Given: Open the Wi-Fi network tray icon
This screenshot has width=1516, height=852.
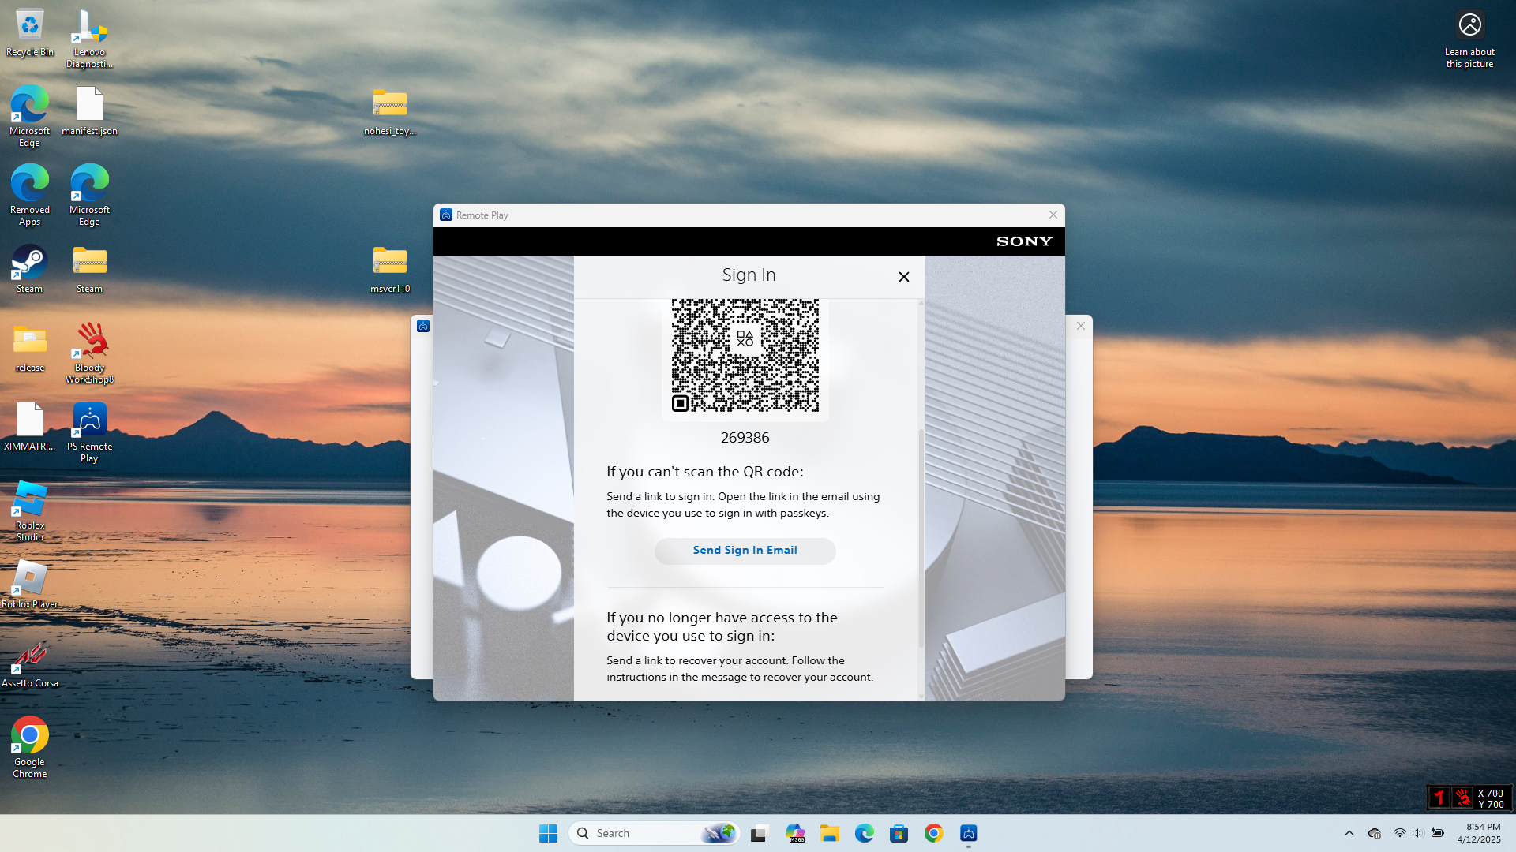Looking at the screenshot, I should [1399, 833].
